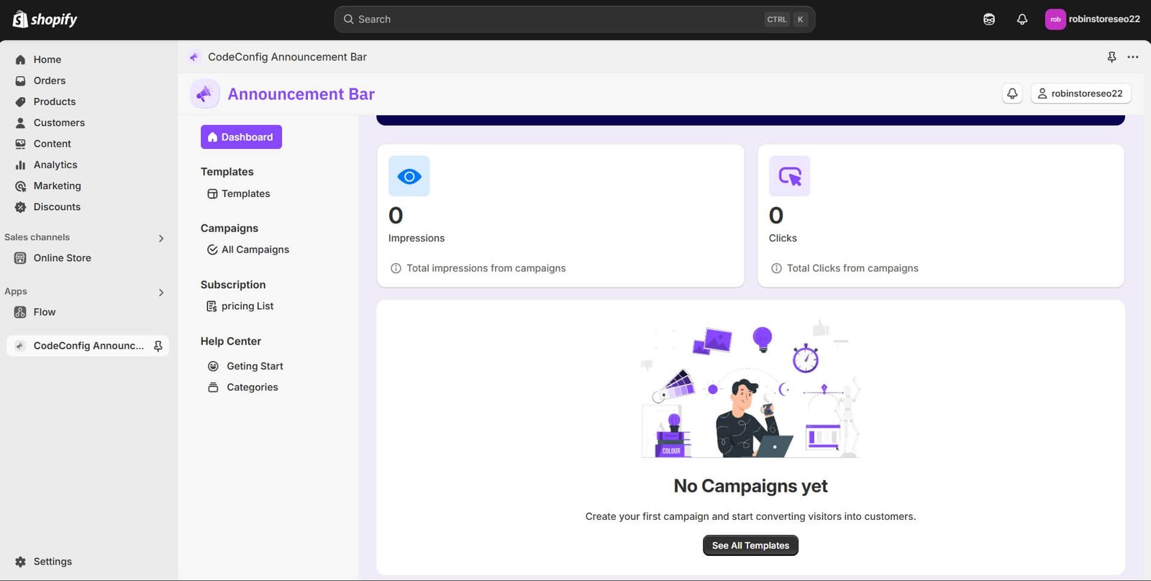The width and height of the screenshot is (1151, 581).
Task: Click the blue eye Impressions icon
Action: 409,176
